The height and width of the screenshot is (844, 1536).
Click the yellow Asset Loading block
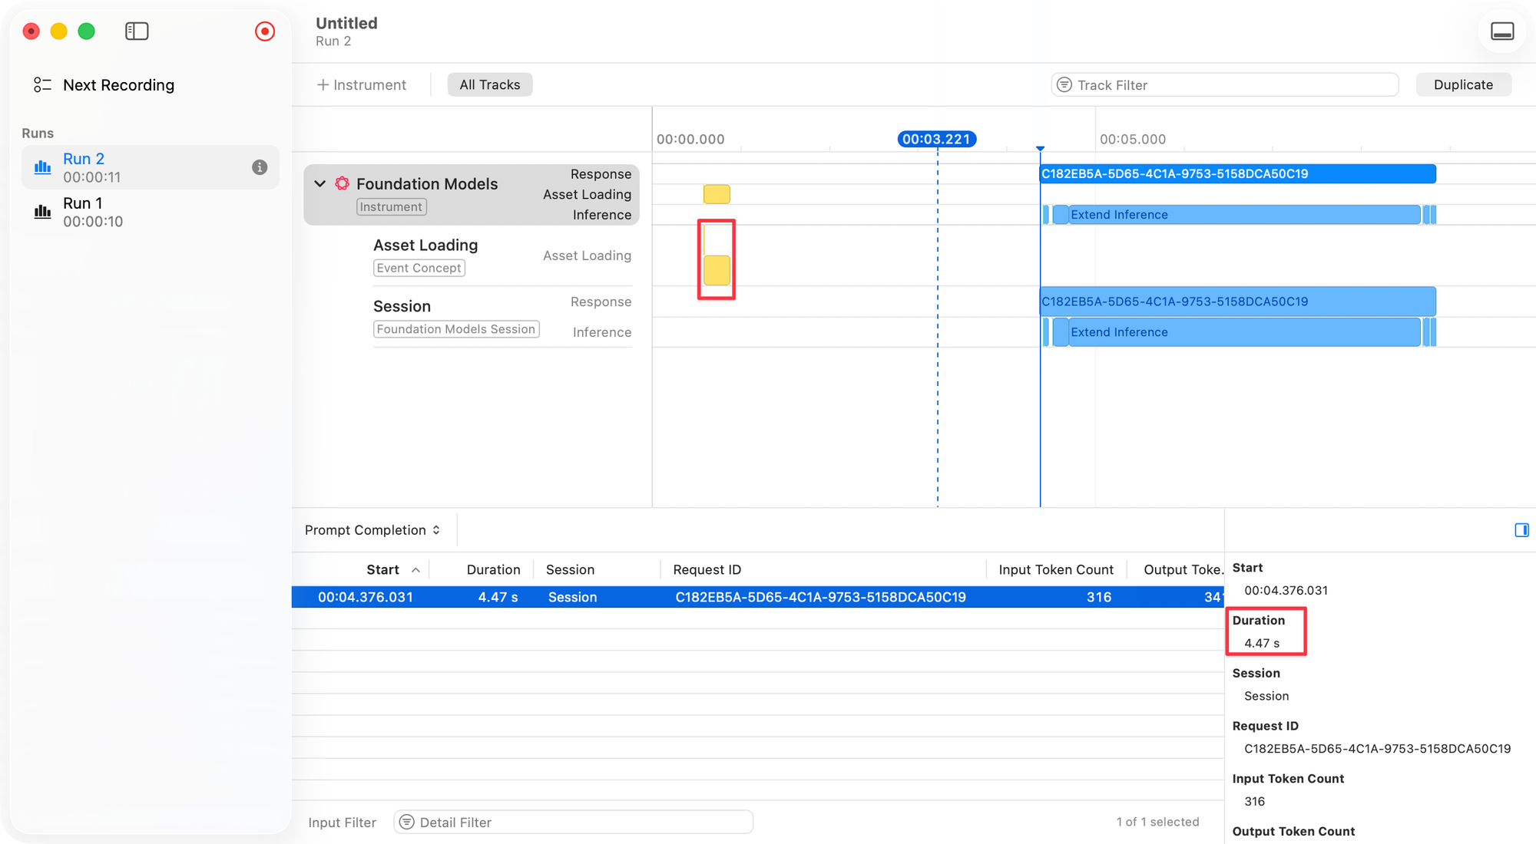point(717,270)
